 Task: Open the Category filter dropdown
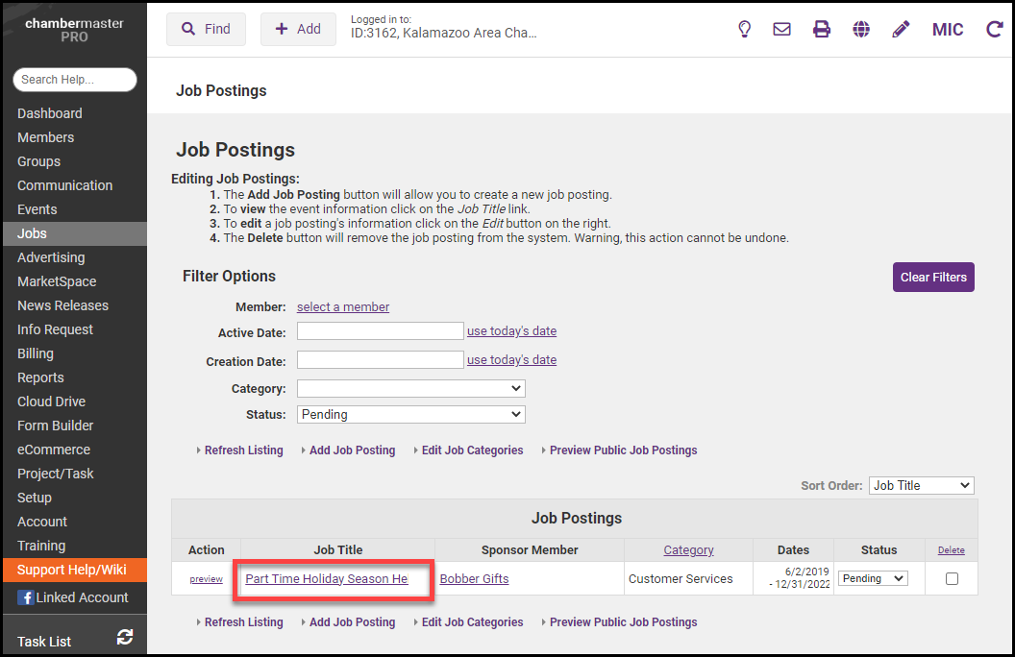pyautogui.click(x=410, y=389)
